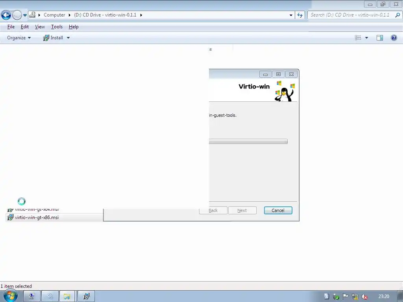Maximize the Virtio-win installer dialog
This screenshot has width=403, height=302.
click(278, 74)
